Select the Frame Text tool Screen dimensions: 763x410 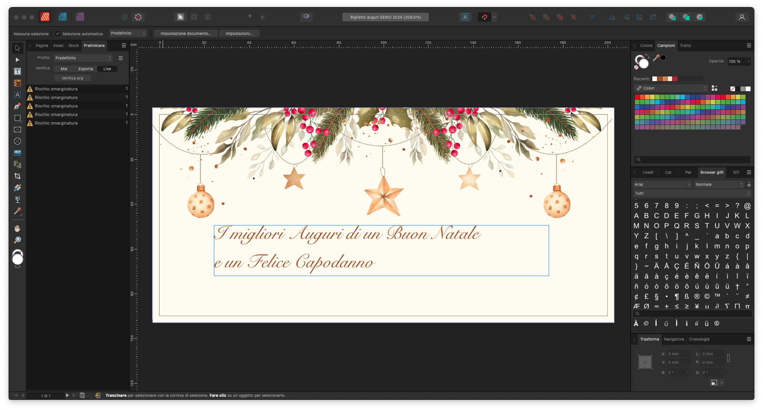pos(17,71)
